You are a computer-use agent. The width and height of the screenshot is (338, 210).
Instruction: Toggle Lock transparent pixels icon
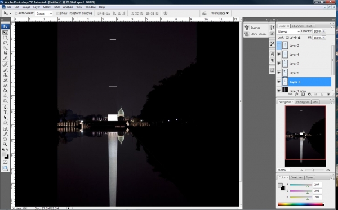[x=287, y=38]
